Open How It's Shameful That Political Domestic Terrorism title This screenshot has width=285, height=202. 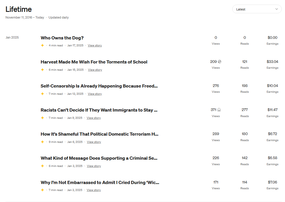99,134
